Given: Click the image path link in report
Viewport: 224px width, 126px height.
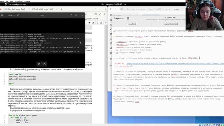Looking at the screenshot, I should [x=175, y=64].
